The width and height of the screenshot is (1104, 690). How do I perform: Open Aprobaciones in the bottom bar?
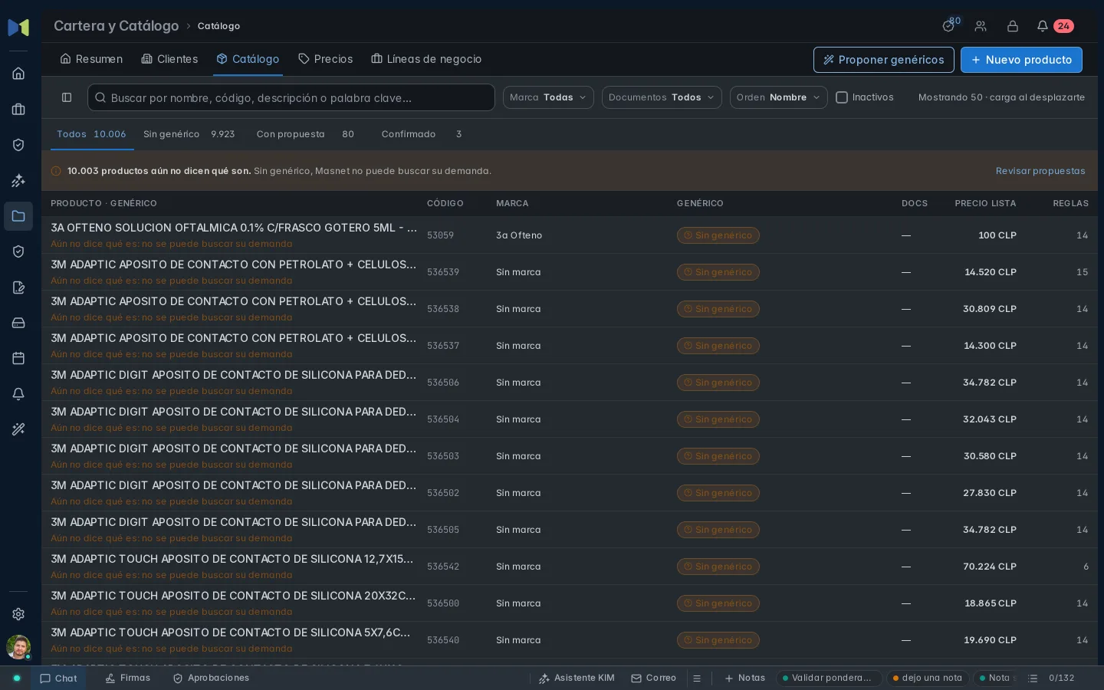click(x=211, y=678)
